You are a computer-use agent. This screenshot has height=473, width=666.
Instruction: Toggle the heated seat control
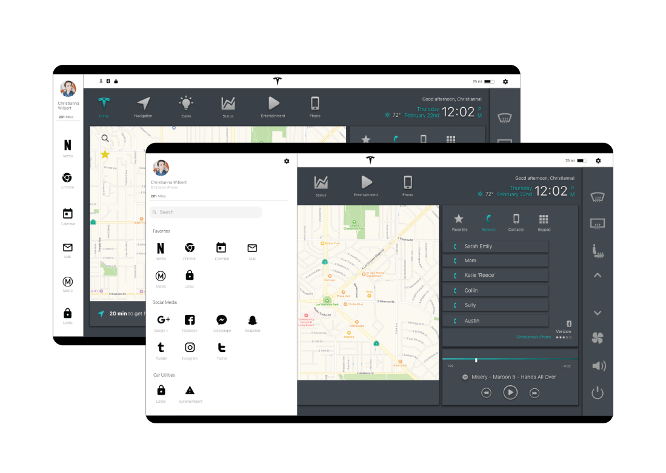(598, 249)
